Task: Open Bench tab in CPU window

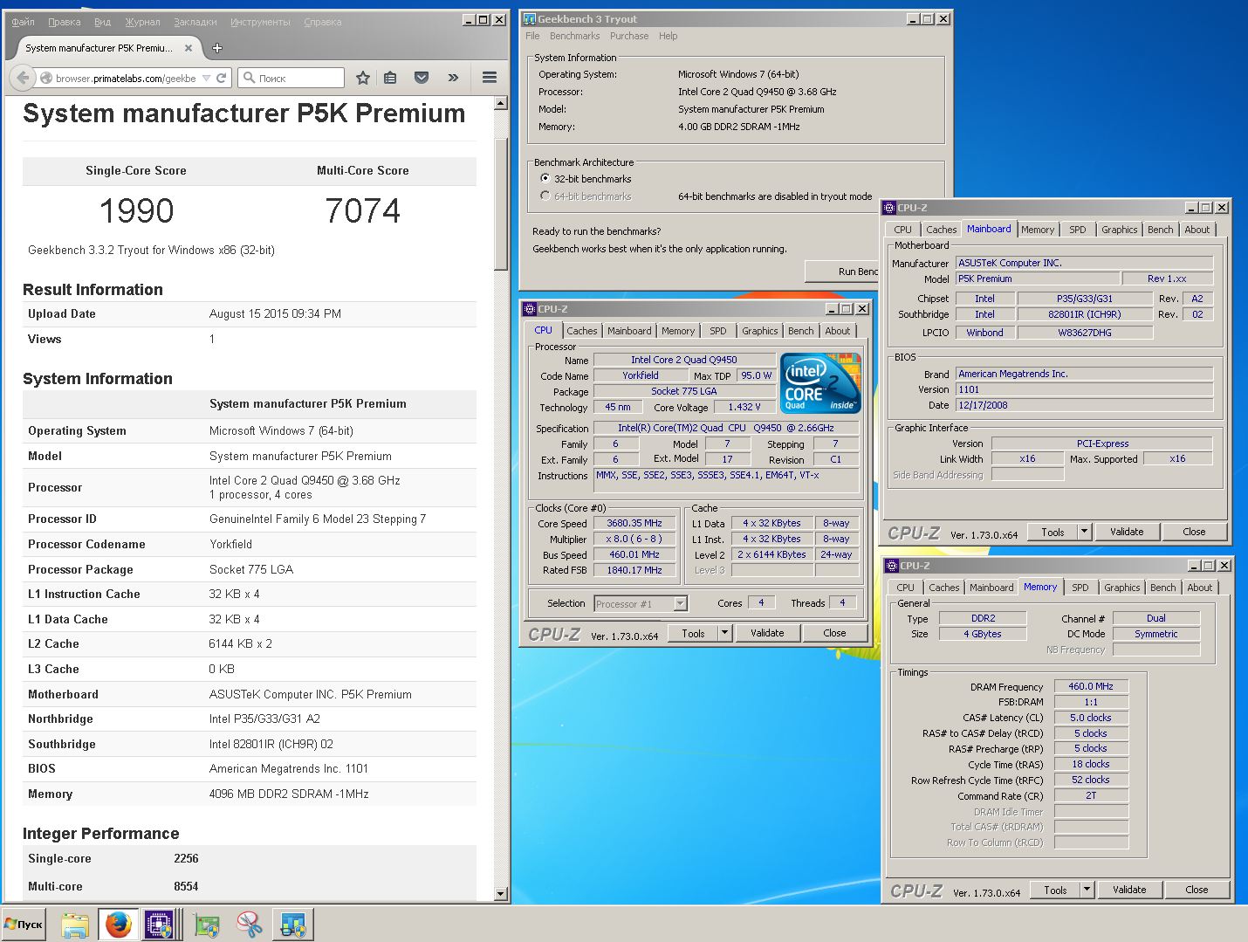Action: (800, 331)
